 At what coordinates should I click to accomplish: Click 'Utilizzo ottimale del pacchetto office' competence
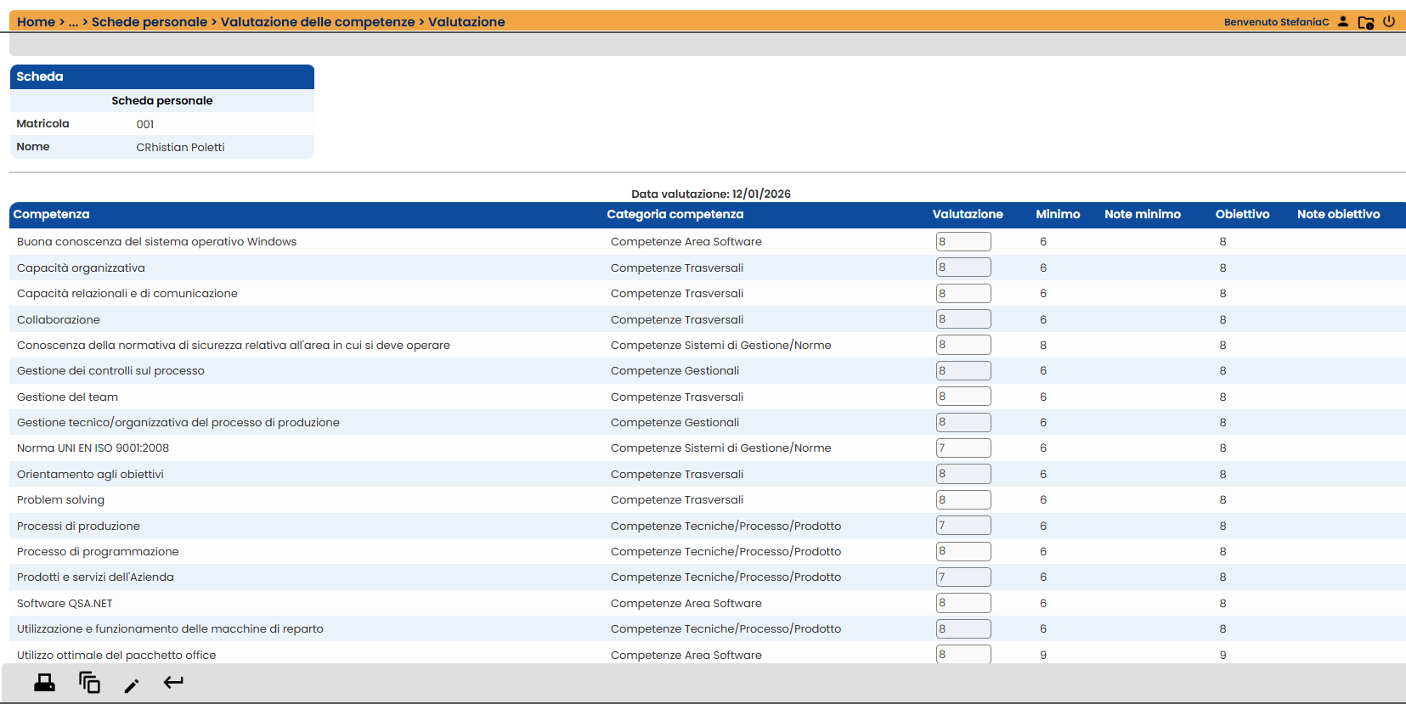coord(116,656)
